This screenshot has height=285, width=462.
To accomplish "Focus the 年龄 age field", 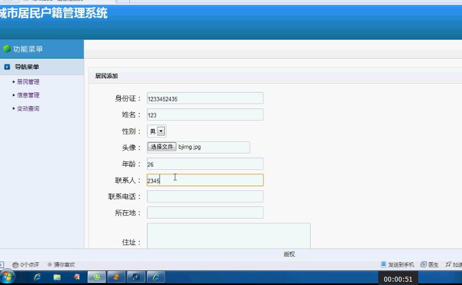I will coord(205,164).
